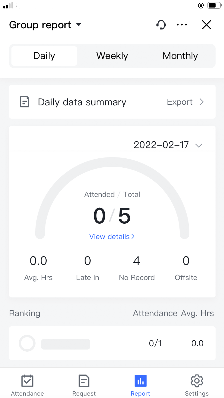Tap the Late In count
224x398 pixels.
click(88, 261)
